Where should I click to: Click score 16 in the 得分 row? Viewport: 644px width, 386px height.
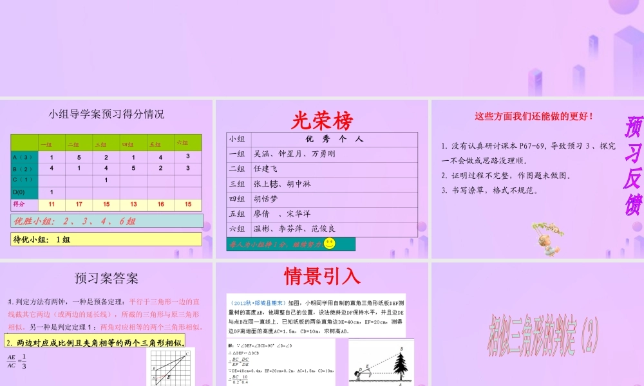tap(160, 205)
